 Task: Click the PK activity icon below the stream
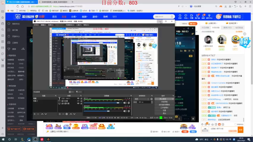[x=85, y=127]
